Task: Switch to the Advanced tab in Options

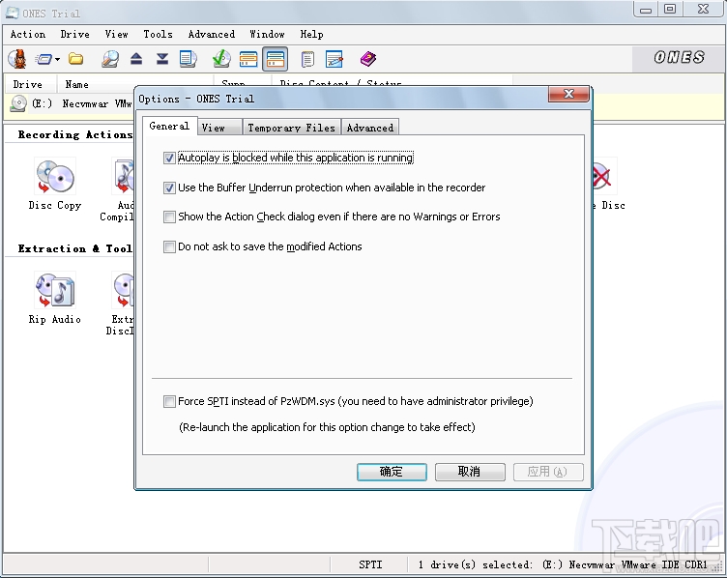Action: [370, 128]
